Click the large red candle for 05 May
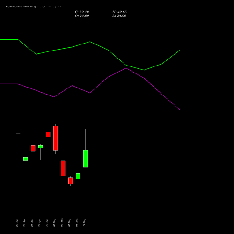 click(56, 138)
